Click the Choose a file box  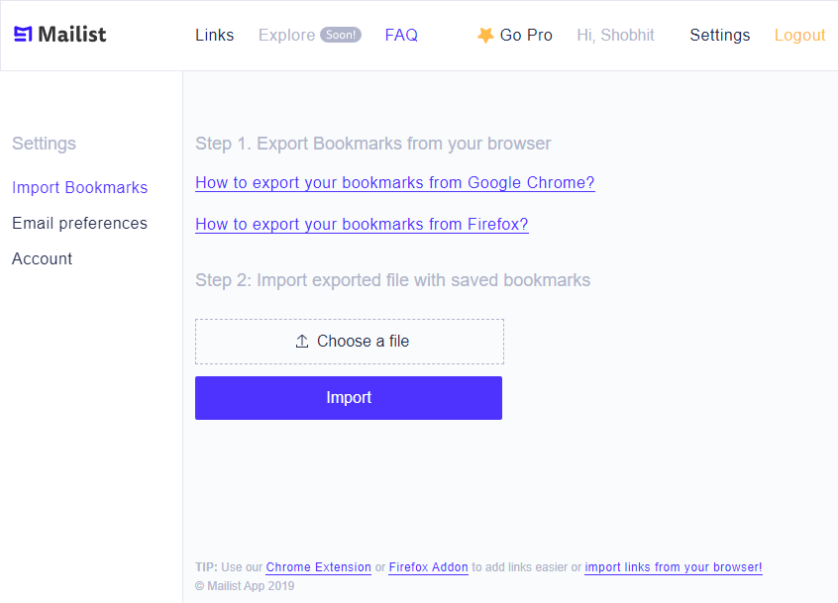pos(350,342)
